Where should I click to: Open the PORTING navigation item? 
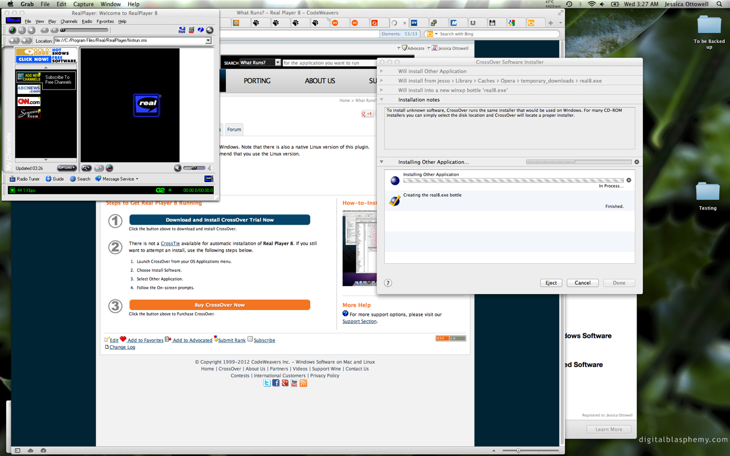[x=257, y=81]
